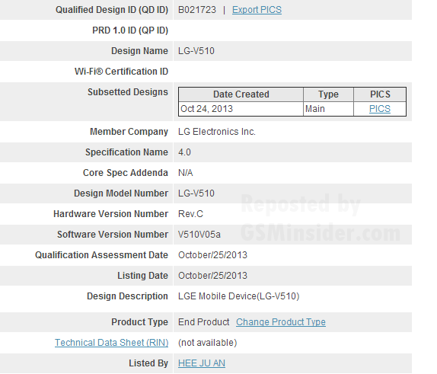437x374 pixels.
Task: Click the Type column header
Action: 328,94
